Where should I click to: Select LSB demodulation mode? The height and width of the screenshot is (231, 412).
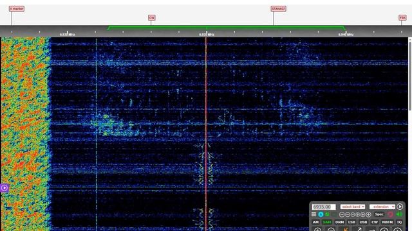(351, 222)
